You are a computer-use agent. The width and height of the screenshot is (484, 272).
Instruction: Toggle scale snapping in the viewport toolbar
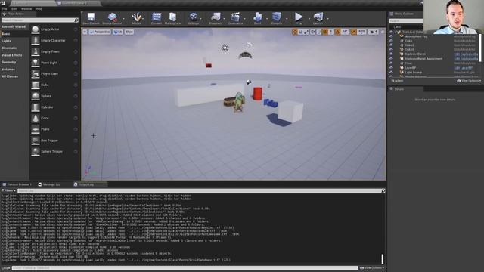pos(354,32)
